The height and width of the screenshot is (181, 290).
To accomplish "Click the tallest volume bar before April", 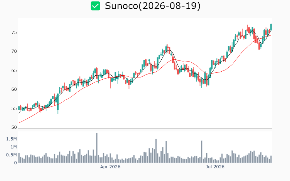I will pos(97,148).
